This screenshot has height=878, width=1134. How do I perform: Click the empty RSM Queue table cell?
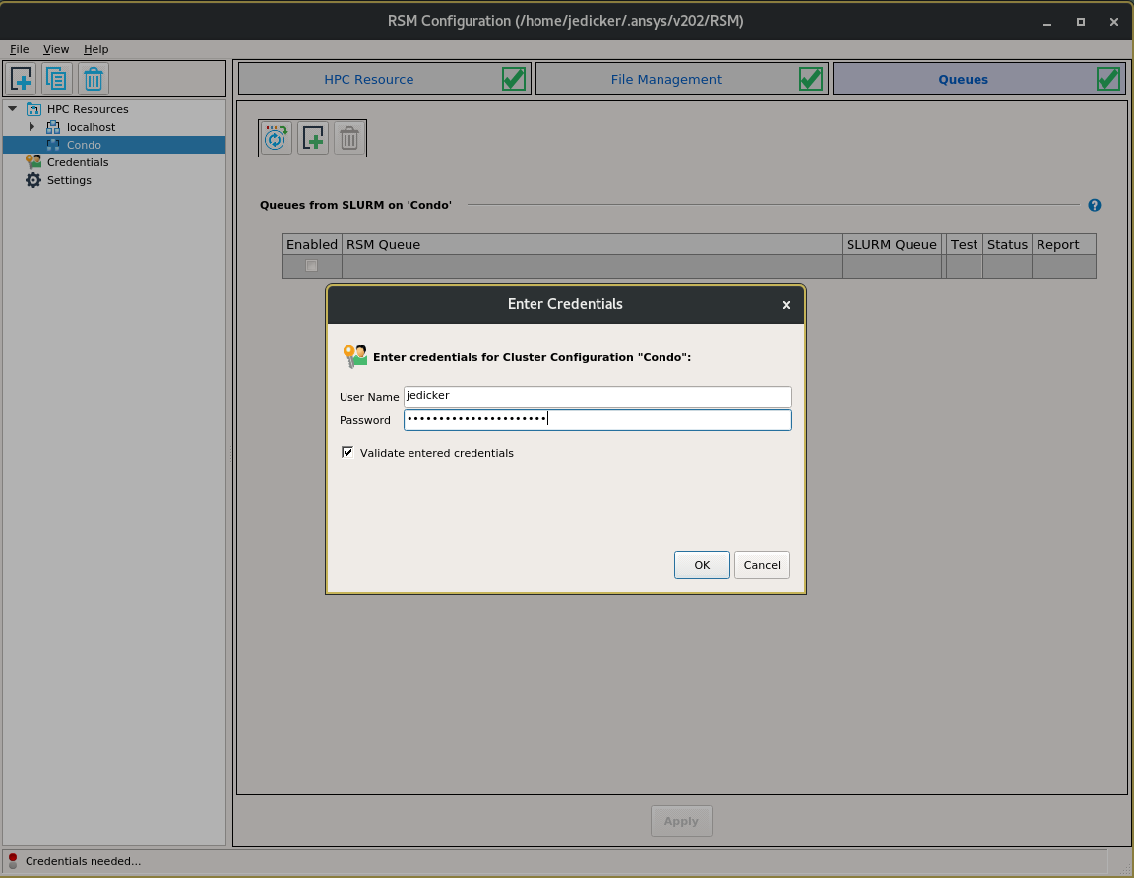tap(592, 266)
